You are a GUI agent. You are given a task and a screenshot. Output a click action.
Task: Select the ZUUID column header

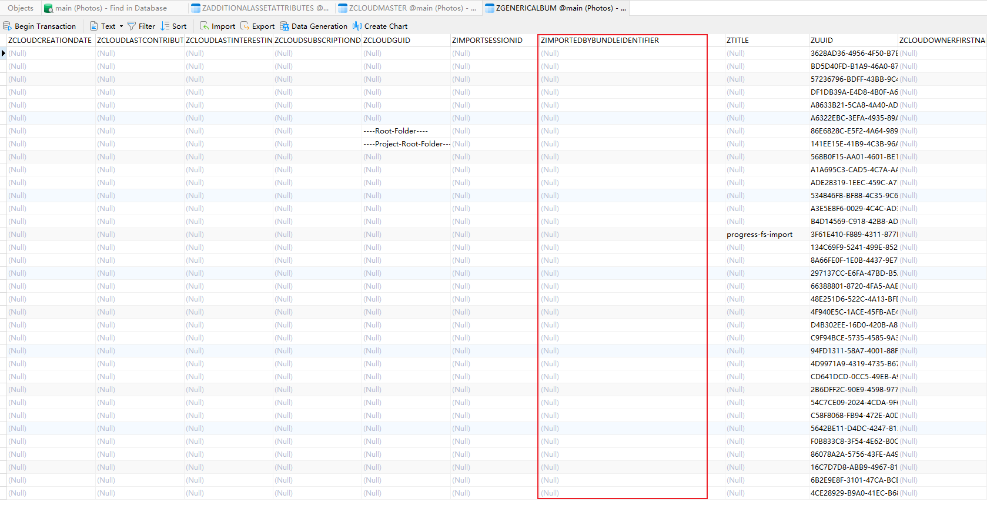821,41
